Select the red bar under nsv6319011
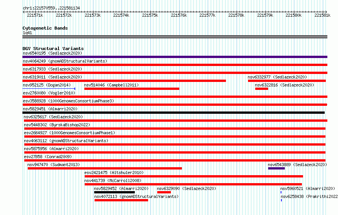338x215 pixels. pos(124,81)
